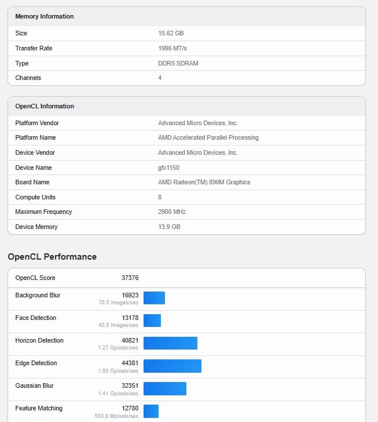378x422 pixels.
Task: Click the 1996 MT/s transfer rate value
Action: click(x=172, y=48)
